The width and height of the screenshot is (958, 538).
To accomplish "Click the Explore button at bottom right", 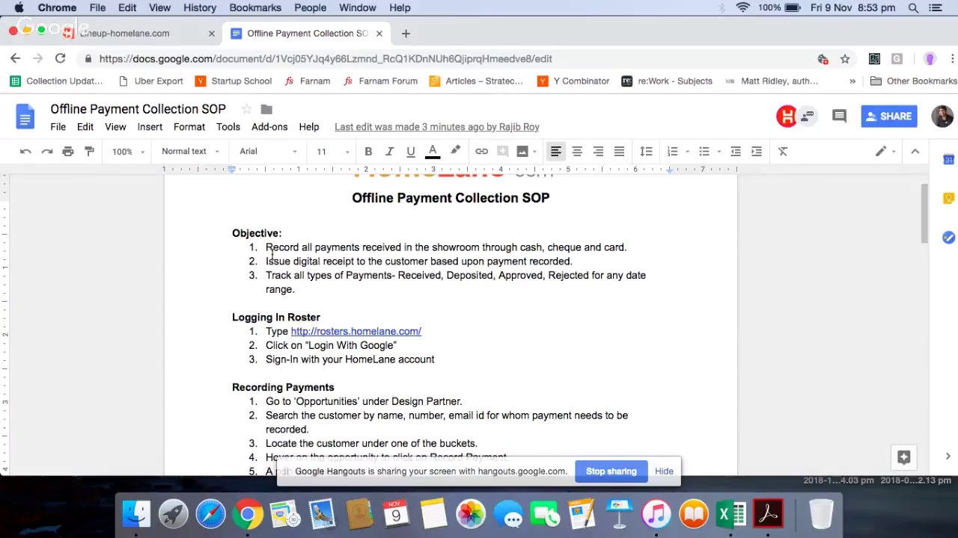I will click(903, 457).
